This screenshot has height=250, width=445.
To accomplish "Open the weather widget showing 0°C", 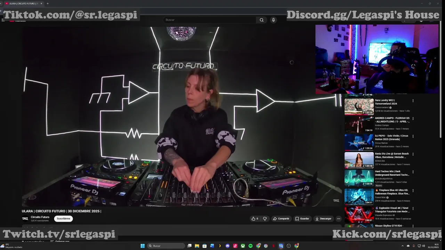I will coord(11,246).
